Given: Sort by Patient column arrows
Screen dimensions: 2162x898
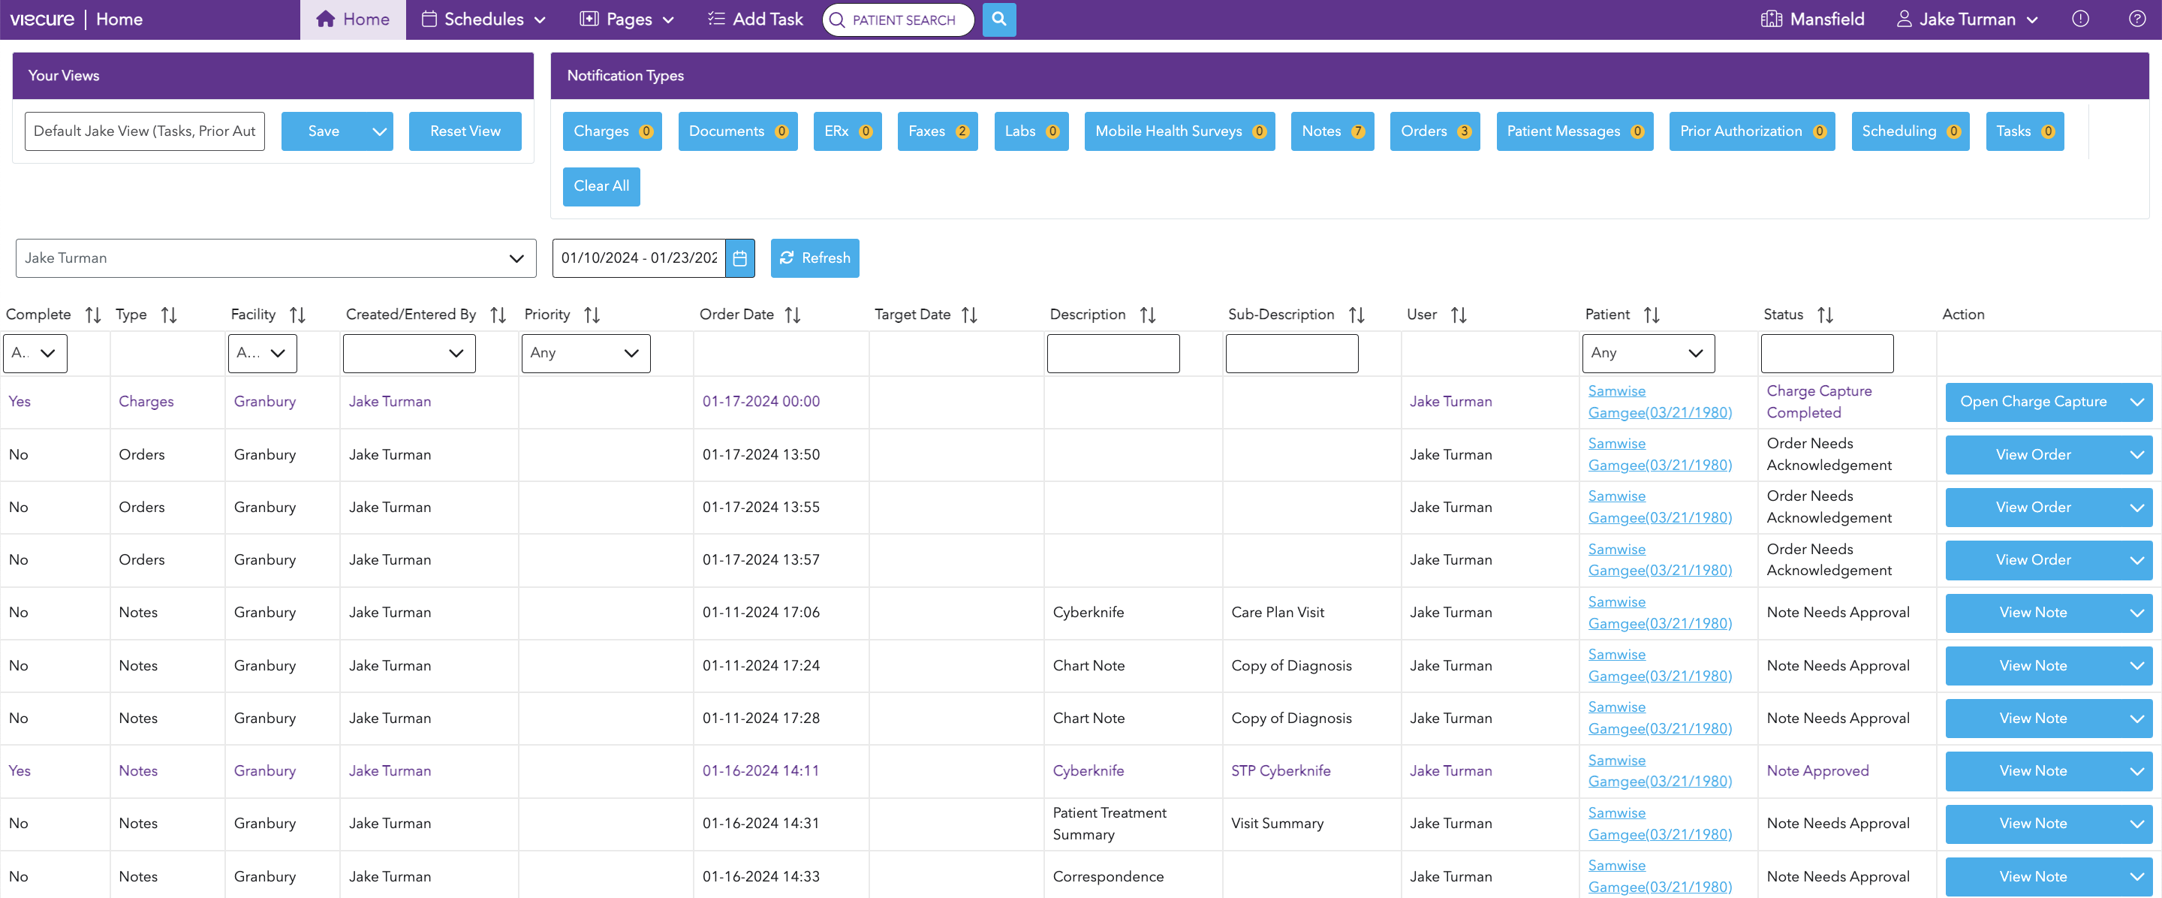Looking at the screenshot, I should click(x=1652, y=315).
